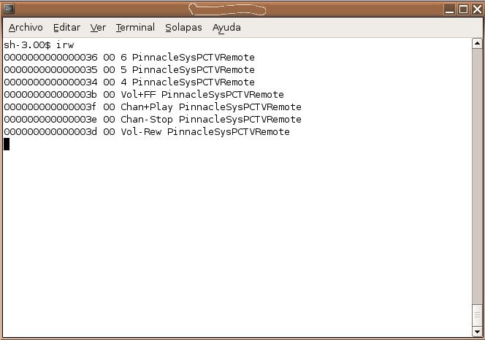Open the Solapas menu
The width and height of the screenshot is (485, 340).
tap(183, 28)
